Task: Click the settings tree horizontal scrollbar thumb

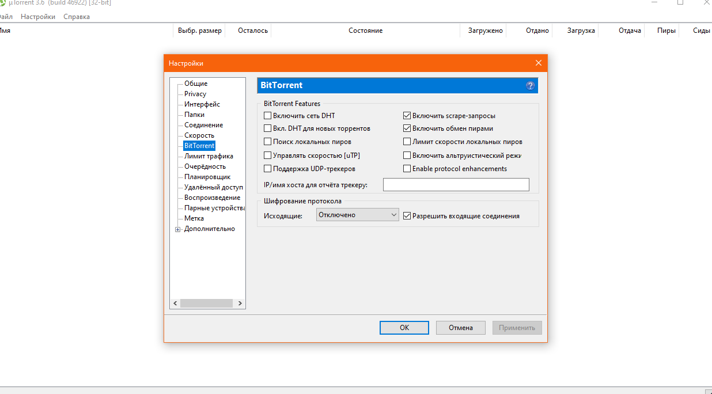Action: [206, 303]
